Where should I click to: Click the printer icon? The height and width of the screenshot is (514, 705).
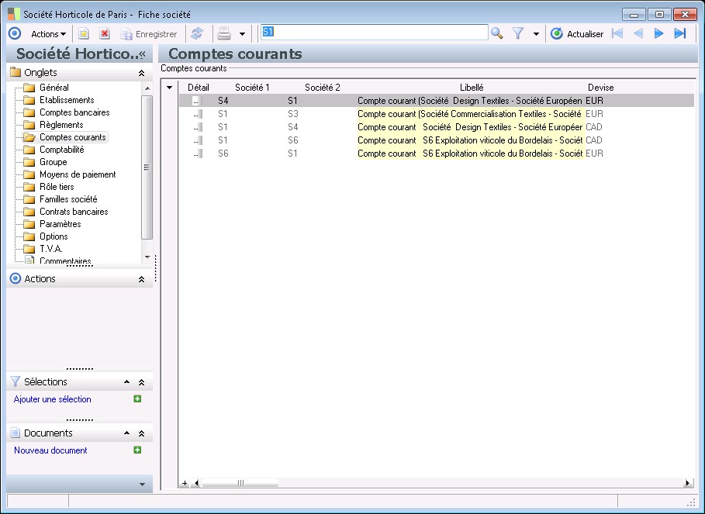tap(223, 33)
